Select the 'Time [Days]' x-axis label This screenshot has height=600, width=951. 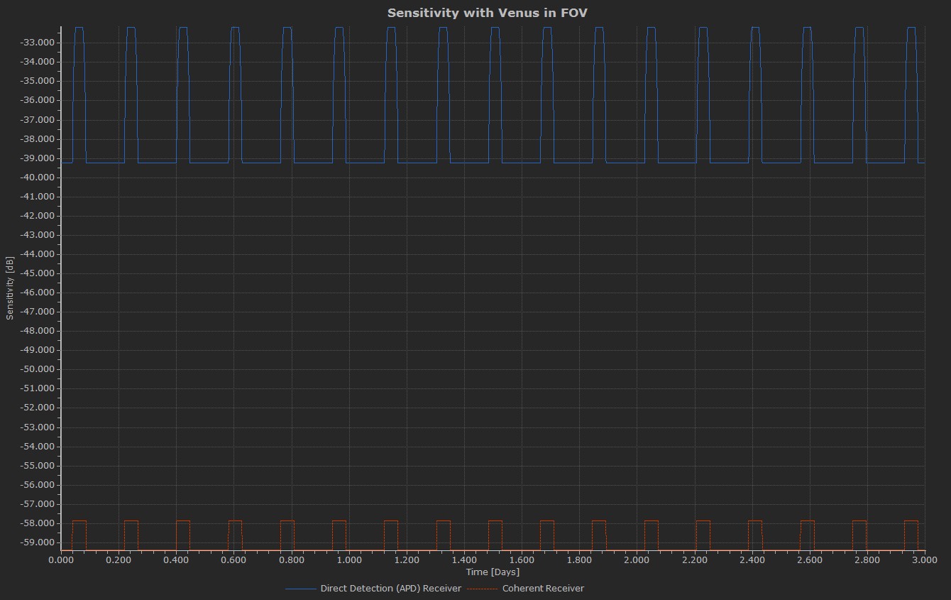coord(493,572)
